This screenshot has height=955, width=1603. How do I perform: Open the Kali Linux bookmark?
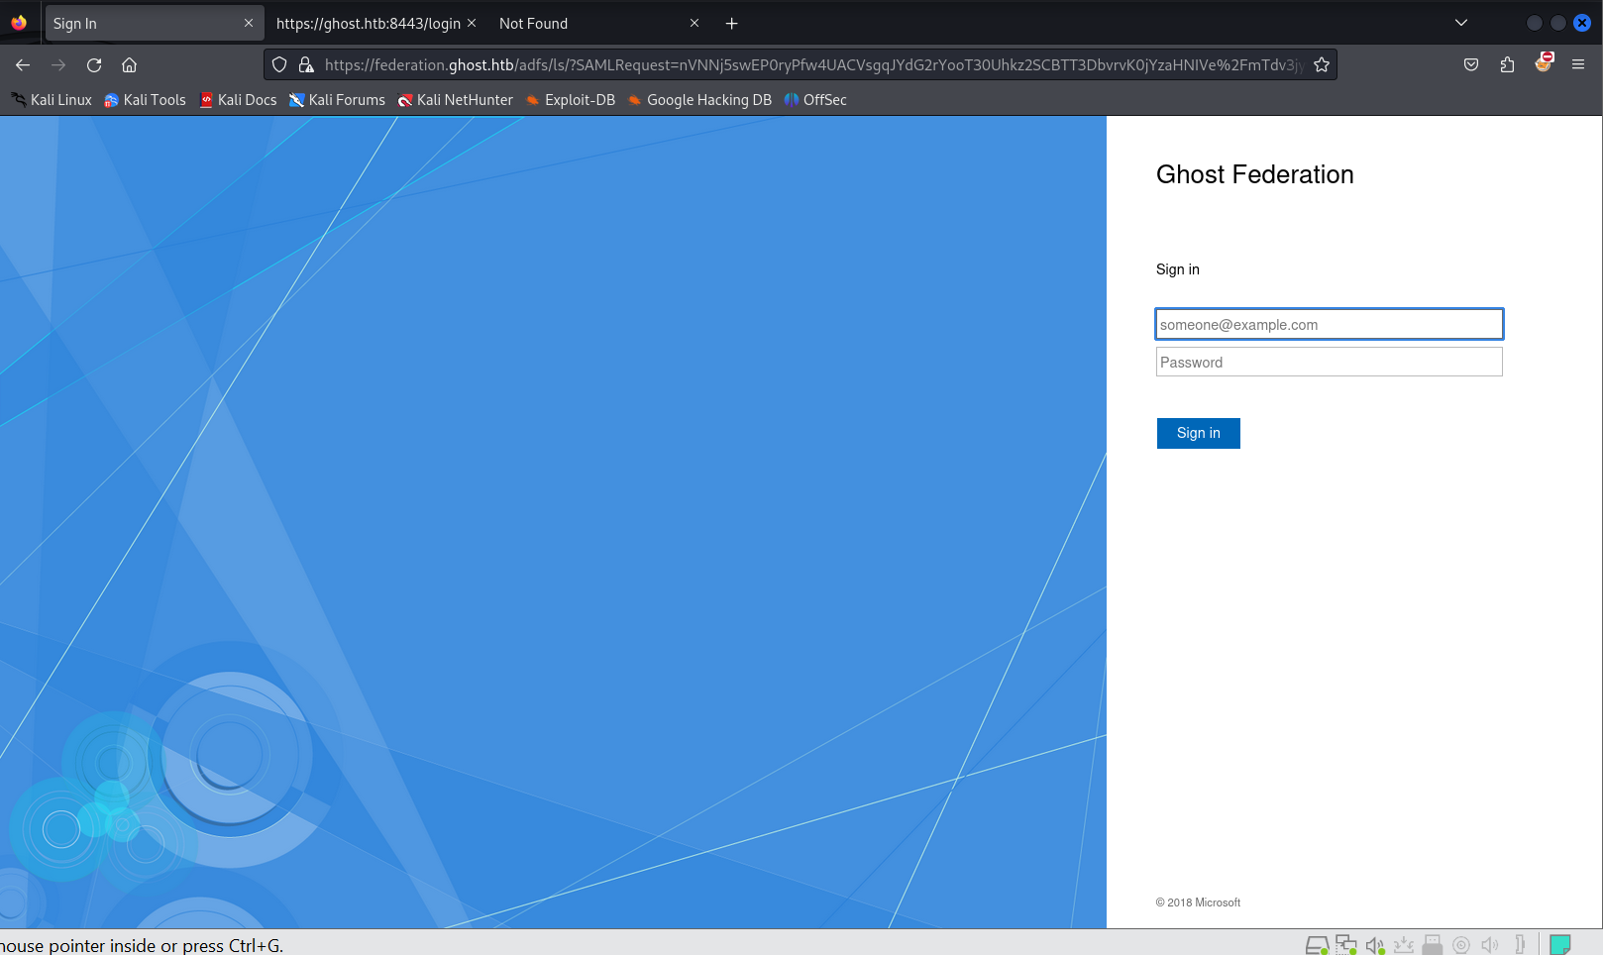(x=52, y=100)
